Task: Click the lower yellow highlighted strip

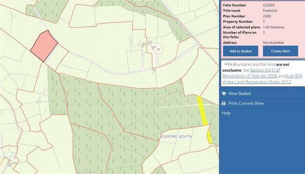Action: tap(209, 137)
